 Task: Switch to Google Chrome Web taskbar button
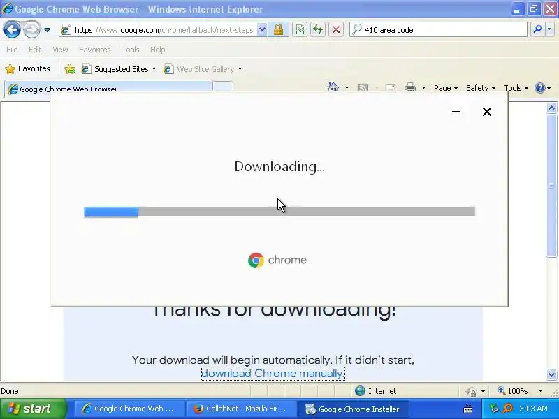point(129,409)
